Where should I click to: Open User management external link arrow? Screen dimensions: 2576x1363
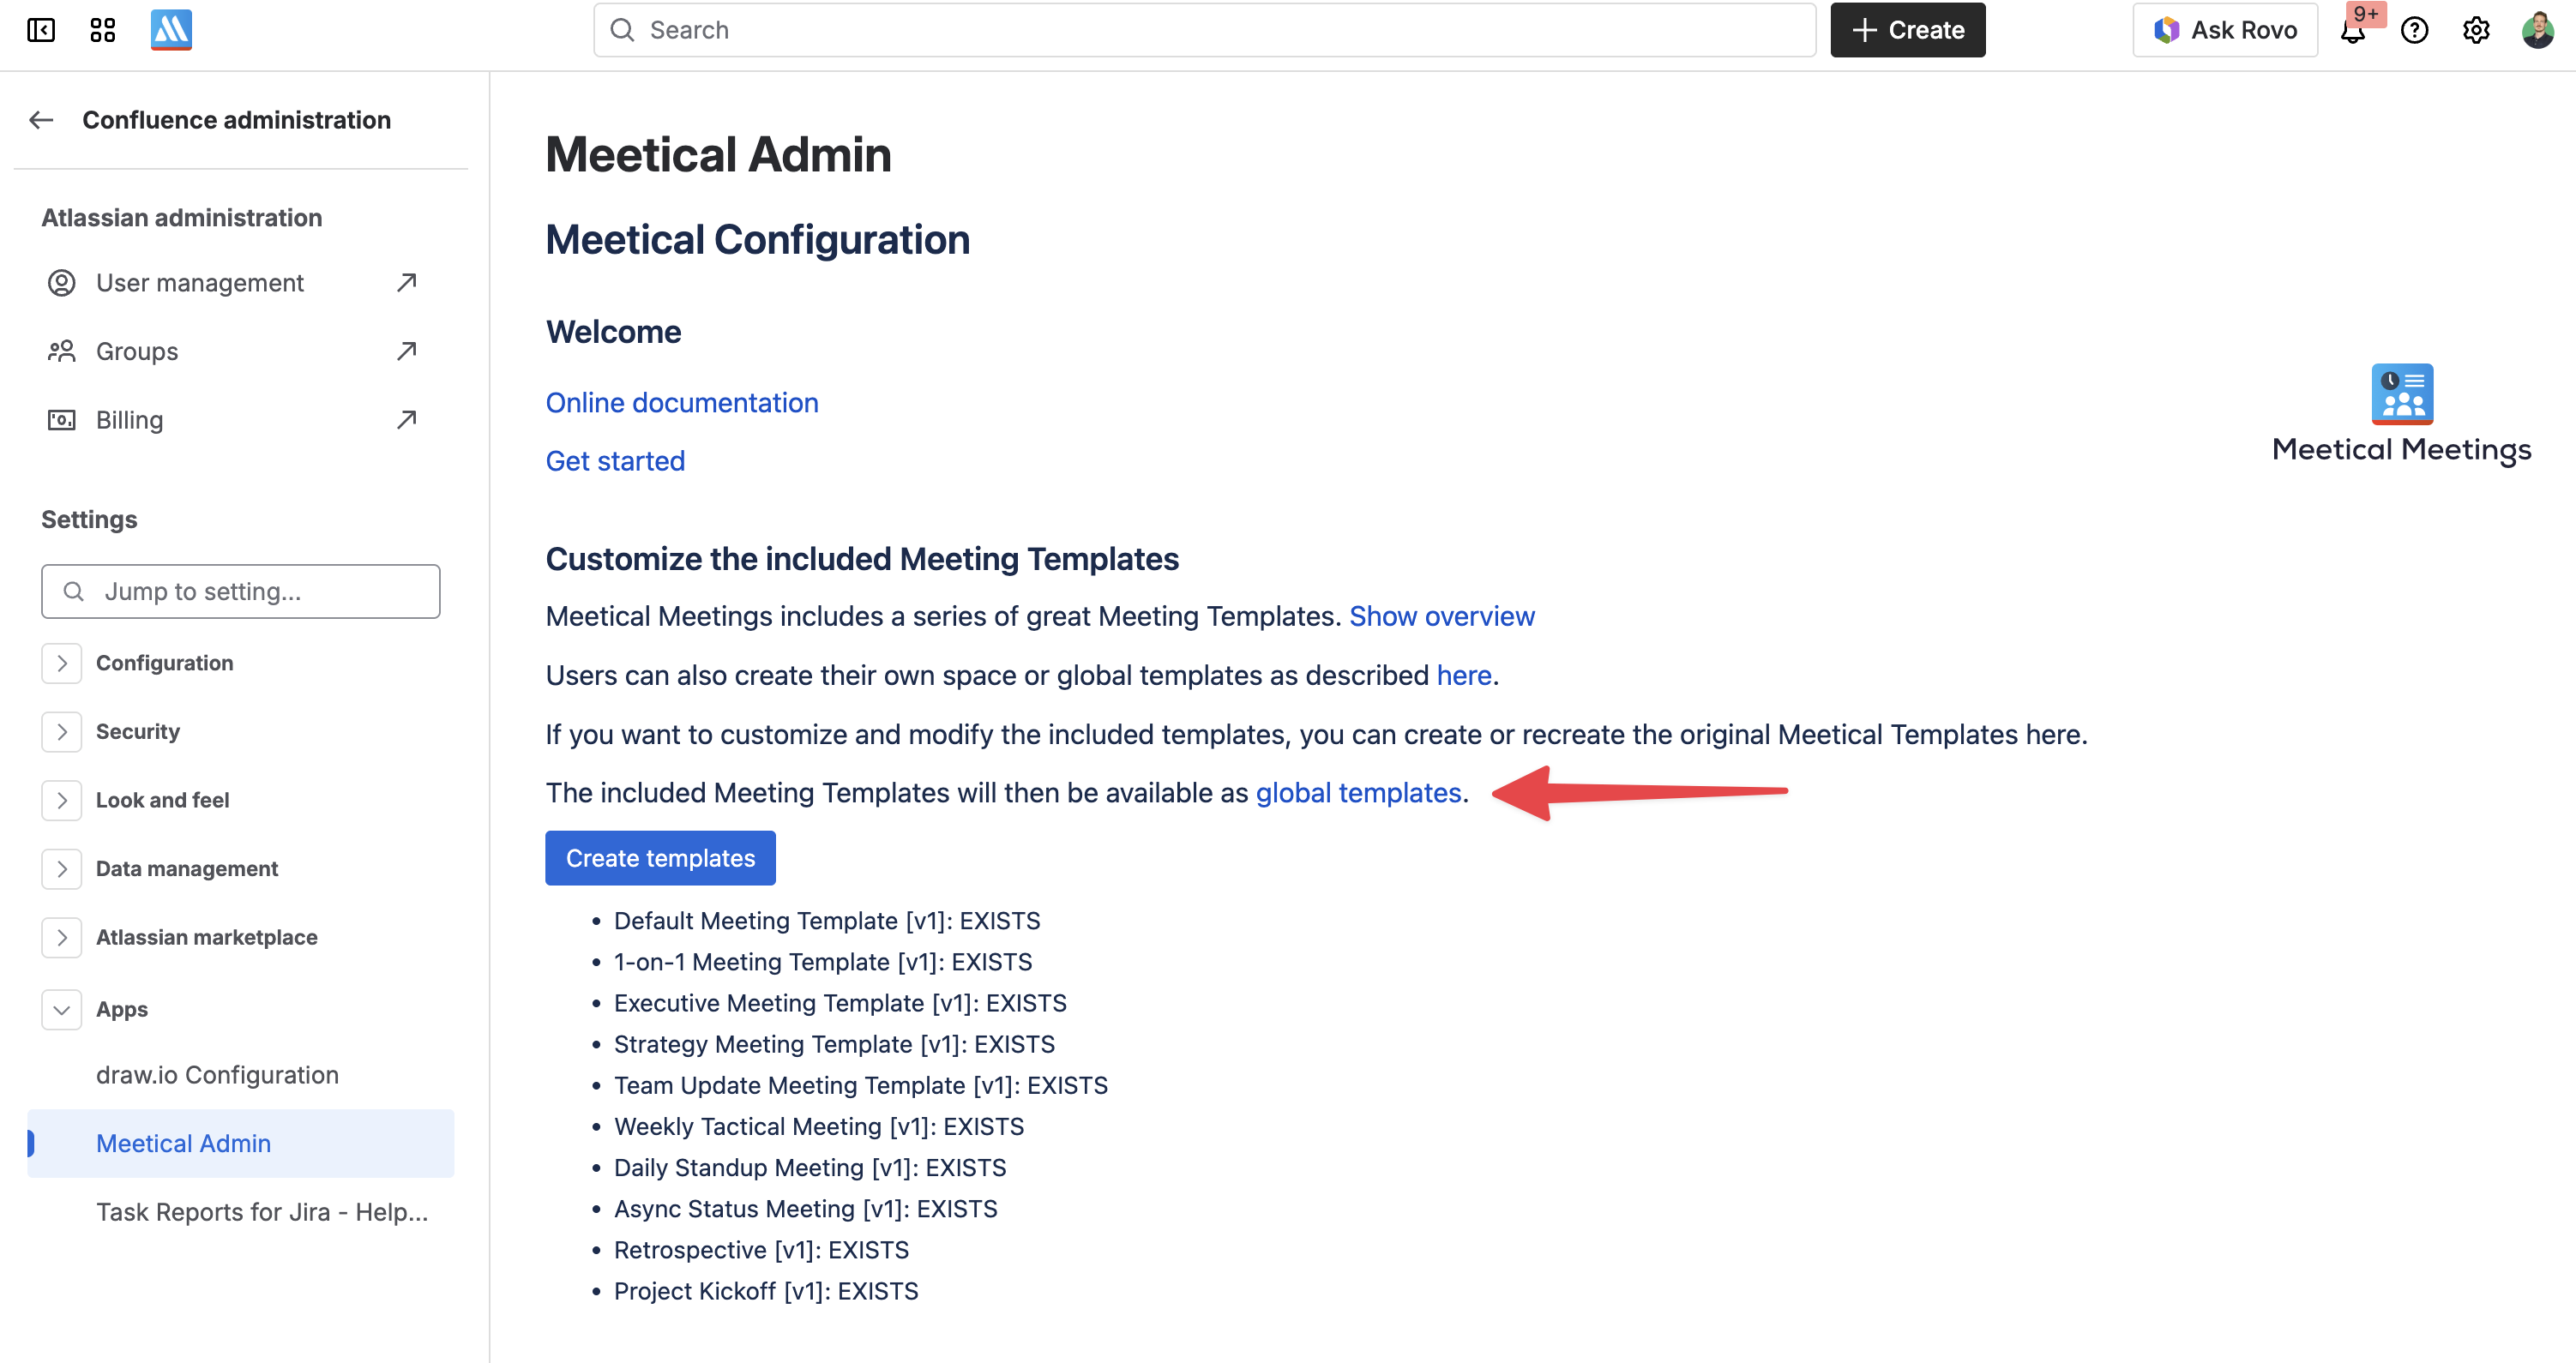[x=406, y=283]
